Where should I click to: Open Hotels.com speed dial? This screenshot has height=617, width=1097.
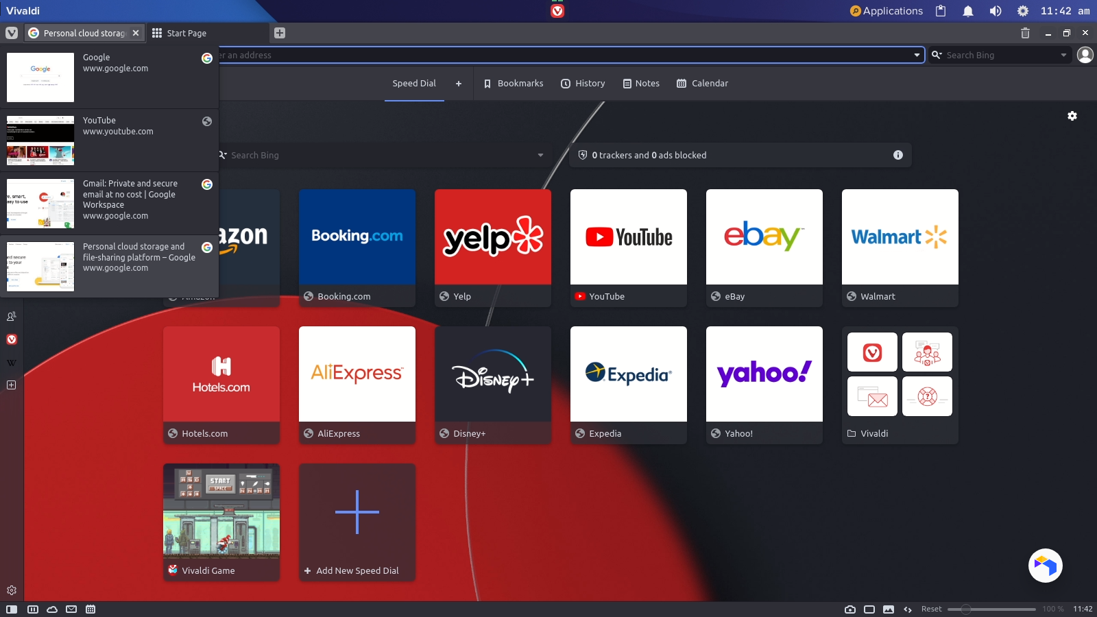pyautogui.click(x=221, y=385)
